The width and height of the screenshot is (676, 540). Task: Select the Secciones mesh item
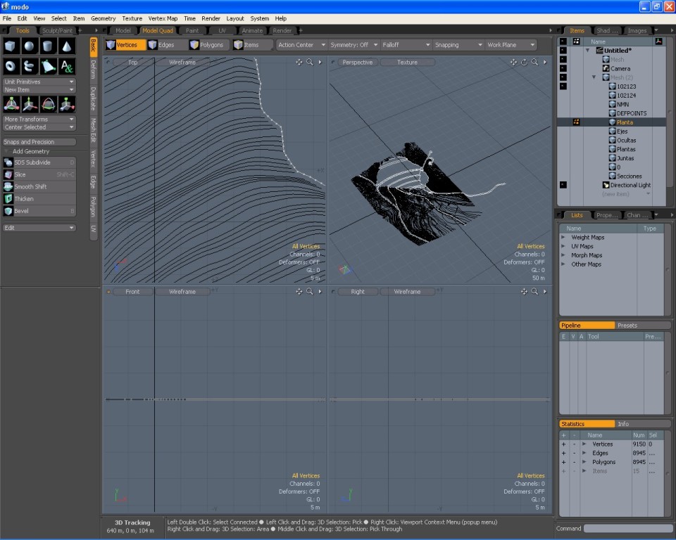[x=629, y=176]
